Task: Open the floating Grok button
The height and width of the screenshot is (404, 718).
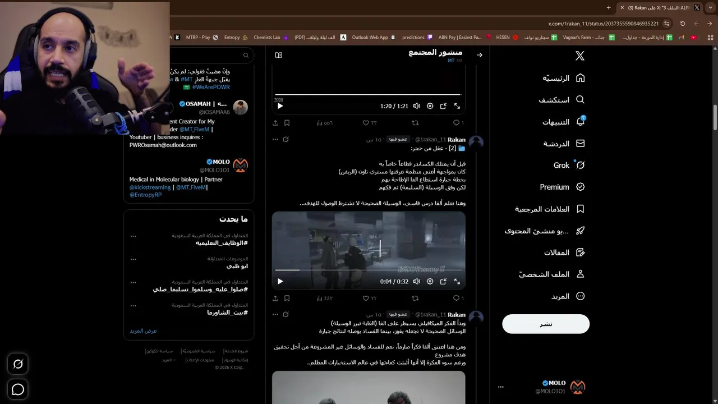Action: [18, 364]
